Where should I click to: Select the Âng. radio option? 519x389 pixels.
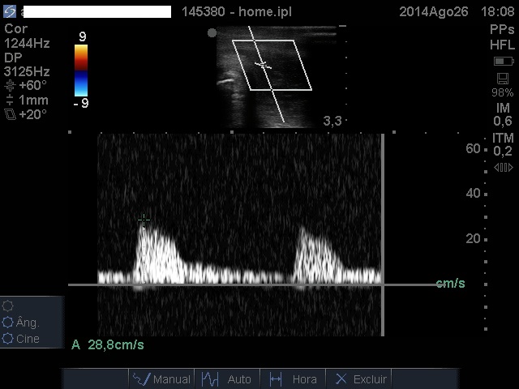(x=8, y=323)
